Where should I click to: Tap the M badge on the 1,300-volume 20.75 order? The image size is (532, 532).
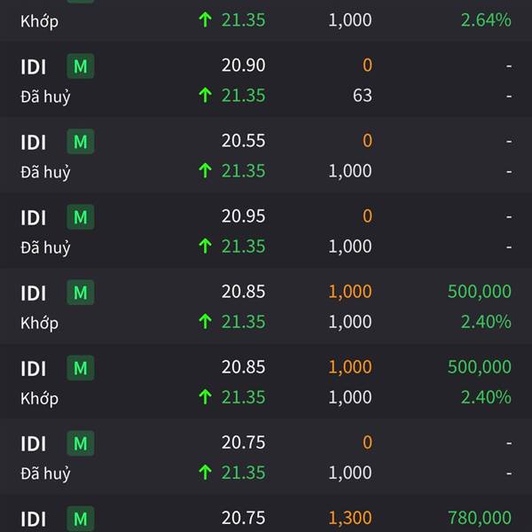coord(81,519)
